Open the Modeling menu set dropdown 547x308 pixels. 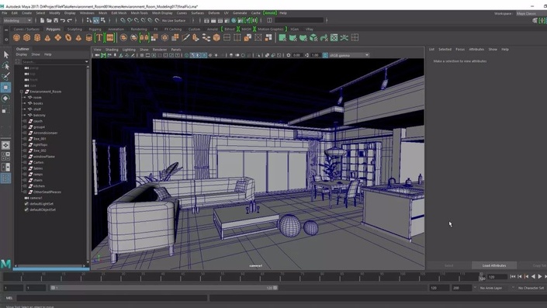click(x=17, y=21)
